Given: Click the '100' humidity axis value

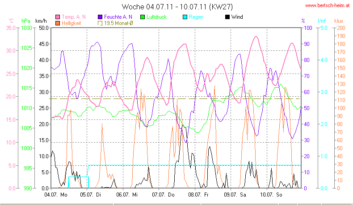Looking at the screenshot, I should (308, 28).
